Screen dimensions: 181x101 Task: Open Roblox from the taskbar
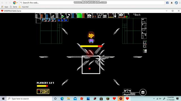coord(82,98)
